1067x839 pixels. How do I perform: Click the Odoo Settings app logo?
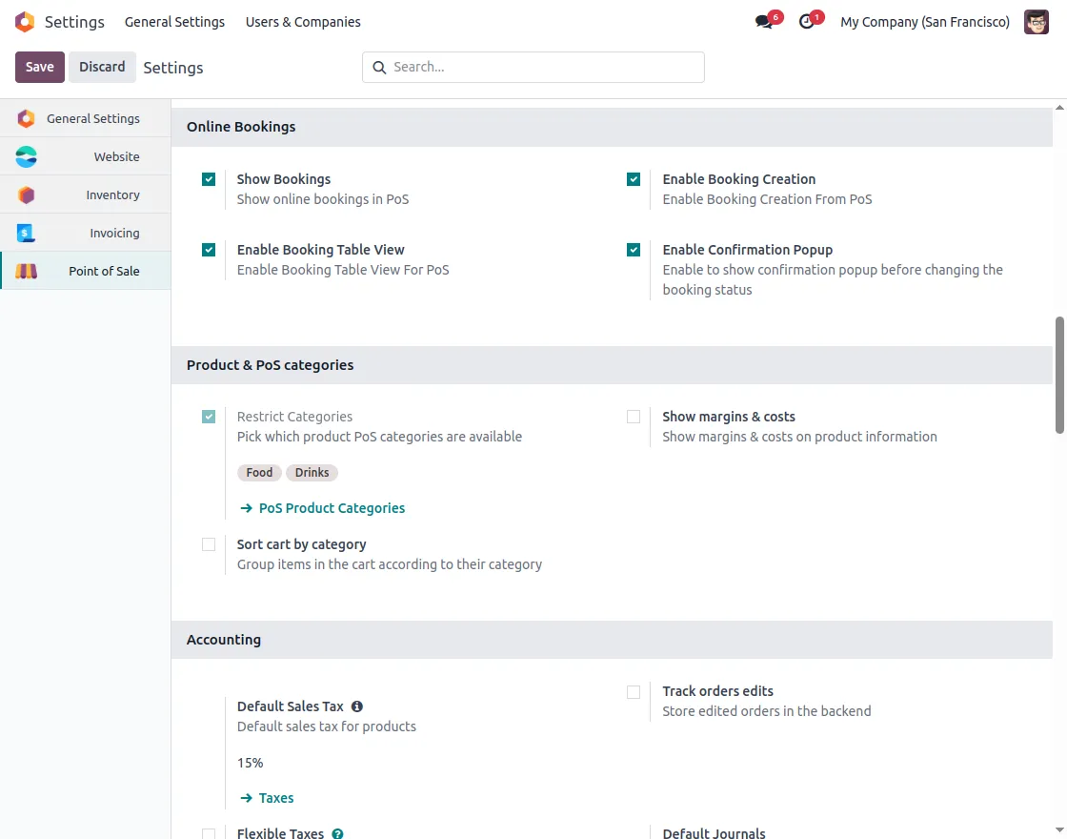pyautogui.click(x=24, y=21)
